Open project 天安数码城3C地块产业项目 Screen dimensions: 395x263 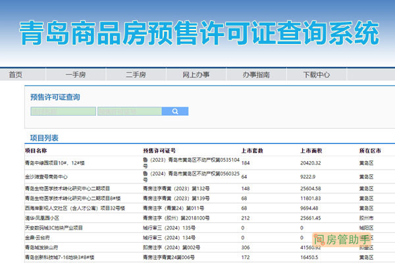[54, 227]
